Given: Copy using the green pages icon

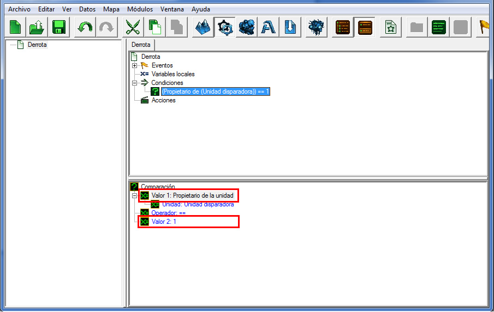Looking at the screenshot, I should tap(154, 27).
